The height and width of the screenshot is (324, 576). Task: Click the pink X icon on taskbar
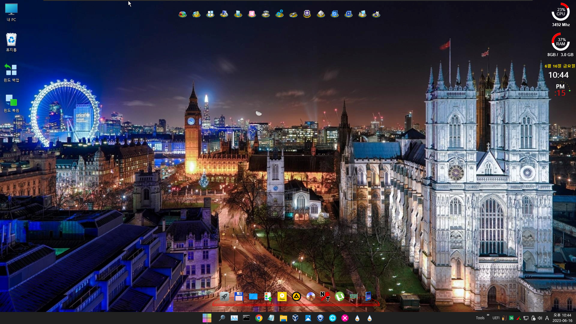[345, 318]
